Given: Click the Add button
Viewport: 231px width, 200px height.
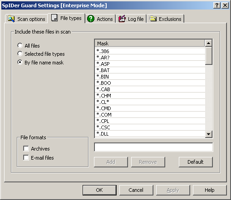Looking at the screenshot, I should click(111, 162).
